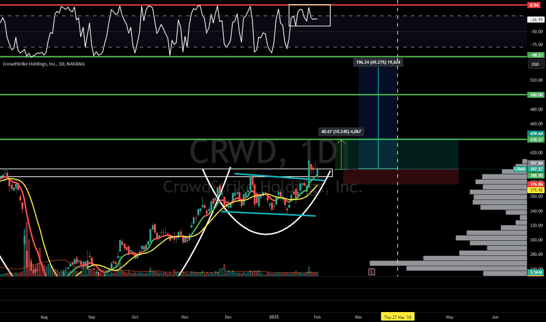546x322 pixels.
Task: Select the upper cyan trendline drawing
Action: 279,177
